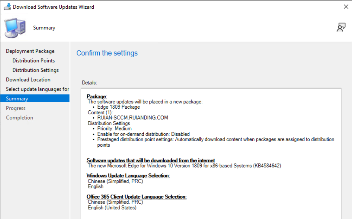The width and height of the screenshot is (352, 219).
Task: Click the computer Summary icon in header
Action: (15, 28)
